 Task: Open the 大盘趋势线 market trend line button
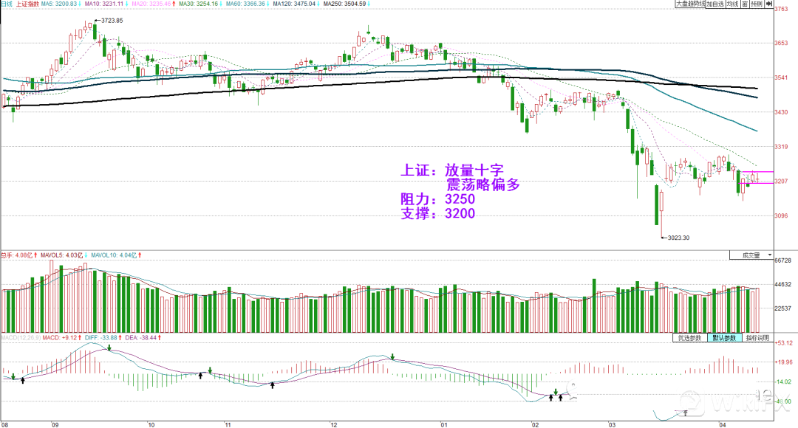(x=690, y=4)
